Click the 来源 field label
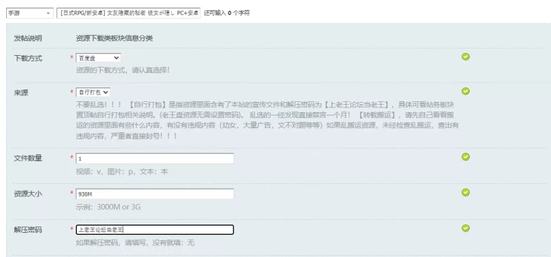 [x=21, y=93]
